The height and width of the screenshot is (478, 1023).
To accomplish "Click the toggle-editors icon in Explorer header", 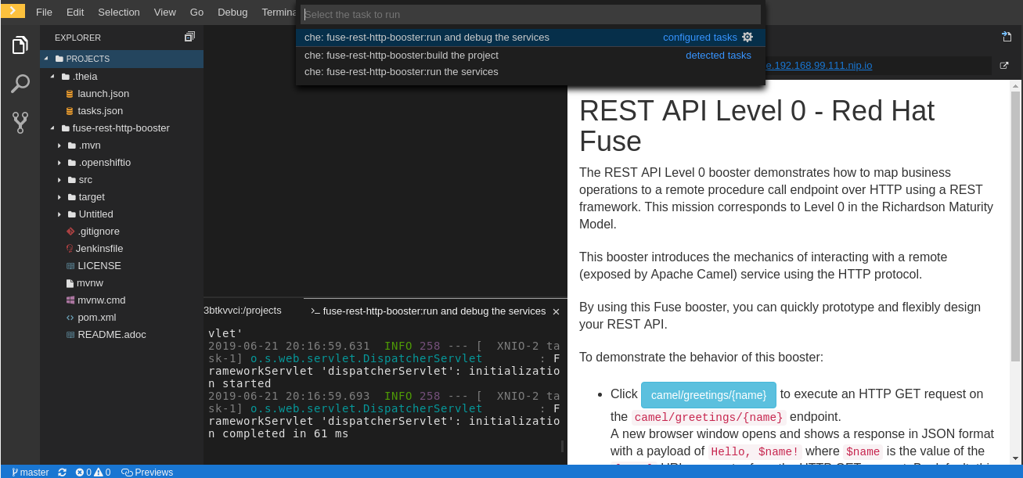I will click(189, 36).
